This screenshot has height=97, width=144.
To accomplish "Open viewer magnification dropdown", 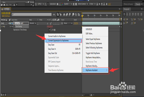I will click(41, 4).
